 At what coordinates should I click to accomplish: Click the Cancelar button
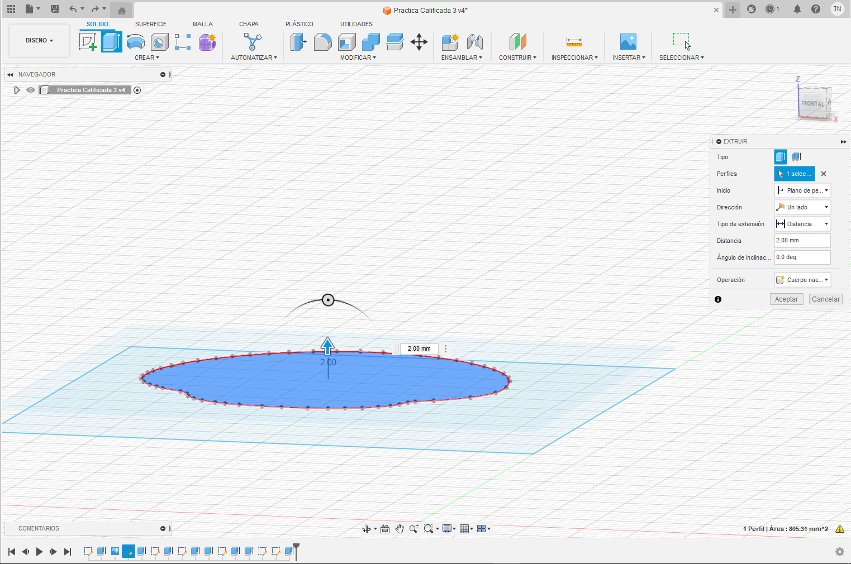[x=825, y=299]
